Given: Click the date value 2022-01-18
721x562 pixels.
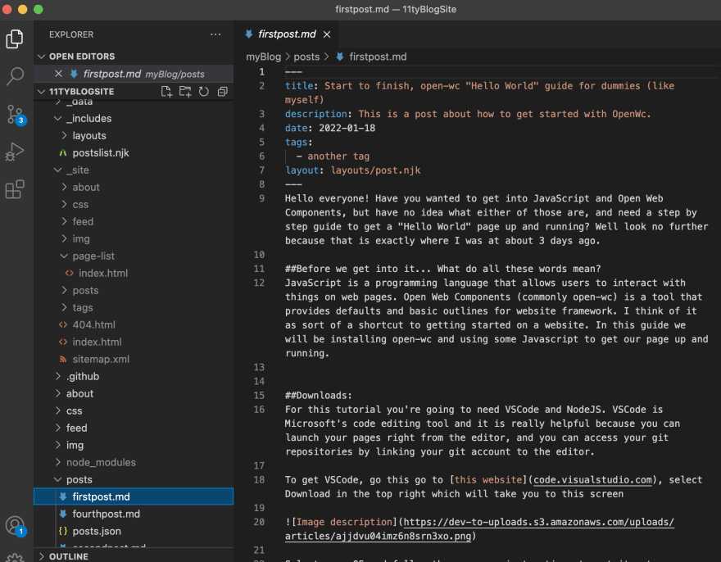Looking at the screenshot, I should point(347,128).
